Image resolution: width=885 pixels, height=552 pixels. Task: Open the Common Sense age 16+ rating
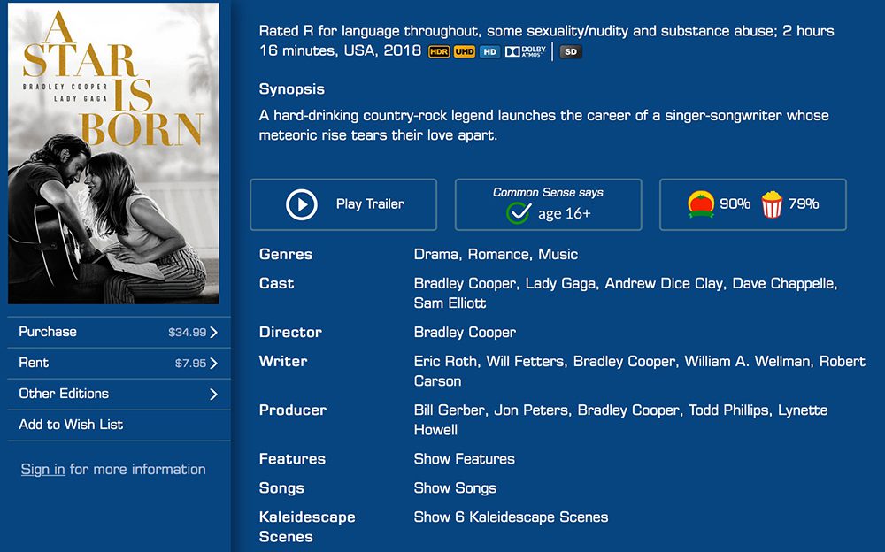pyautogui.click(x=548, y=204)
